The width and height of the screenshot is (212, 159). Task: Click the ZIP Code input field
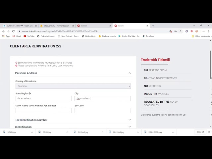(103, 111)
